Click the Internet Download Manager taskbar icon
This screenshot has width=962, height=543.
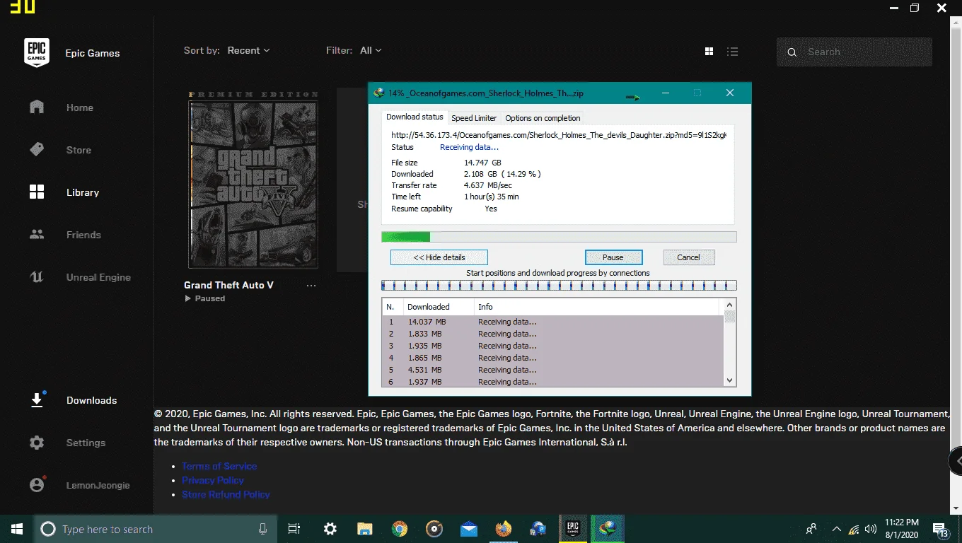pos(607,529)
